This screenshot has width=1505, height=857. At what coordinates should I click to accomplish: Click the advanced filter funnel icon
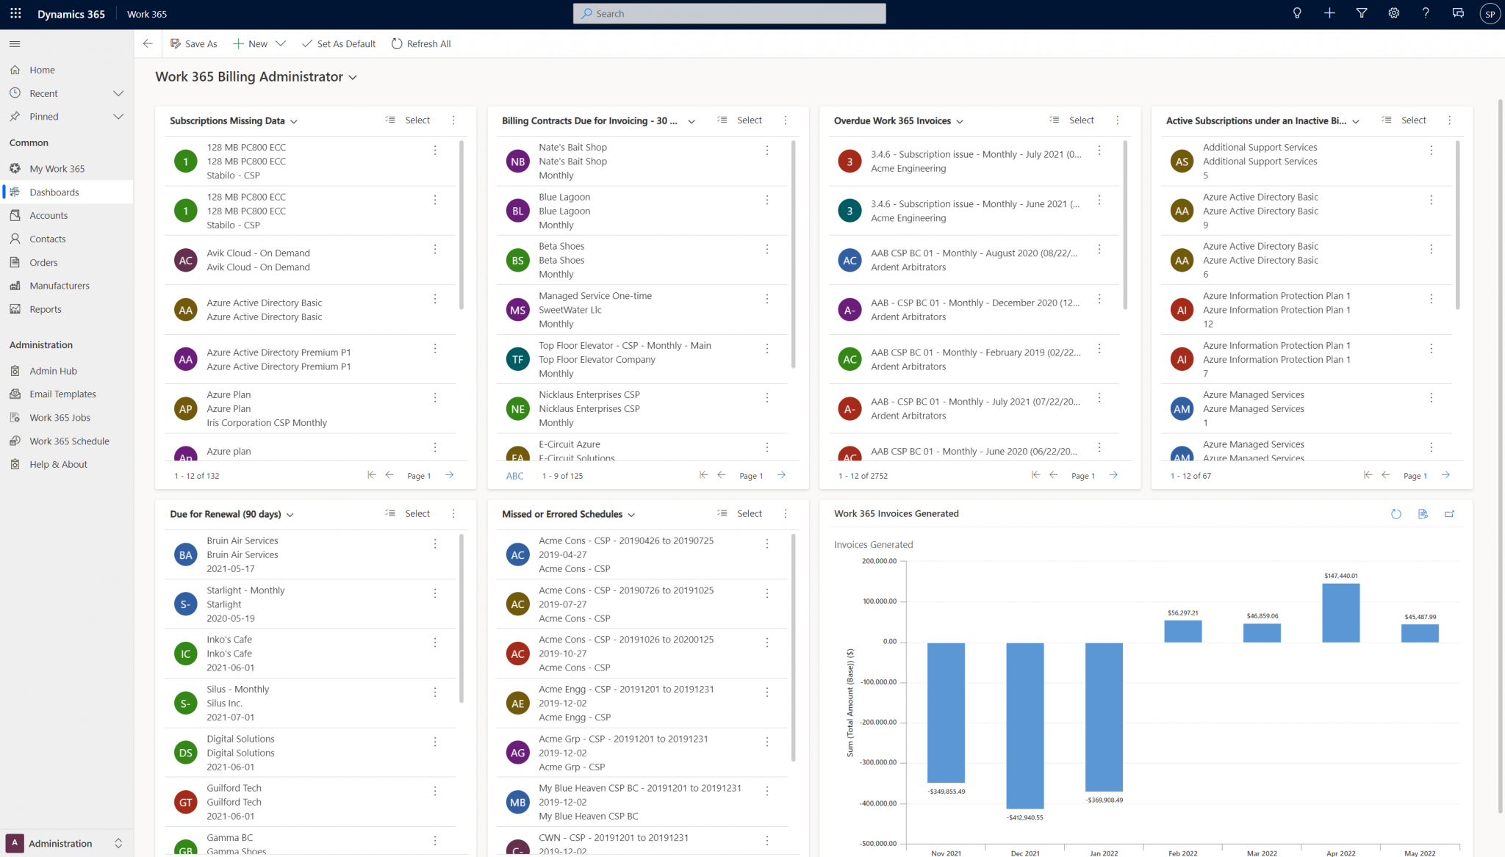click(1362, 13)
